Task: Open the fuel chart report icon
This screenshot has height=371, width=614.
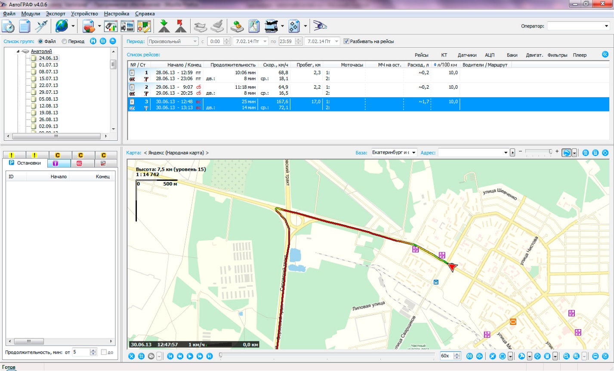Action: (x=111, y=26)
